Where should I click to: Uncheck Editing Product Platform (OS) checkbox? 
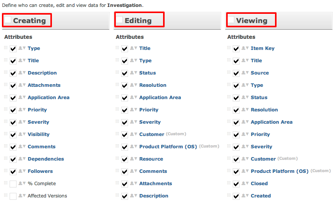coord(125,147)
